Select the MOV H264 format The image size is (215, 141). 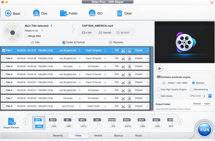(142, 123)
